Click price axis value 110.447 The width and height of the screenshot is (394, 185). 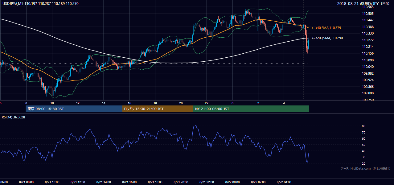click(x=368, y=20)
